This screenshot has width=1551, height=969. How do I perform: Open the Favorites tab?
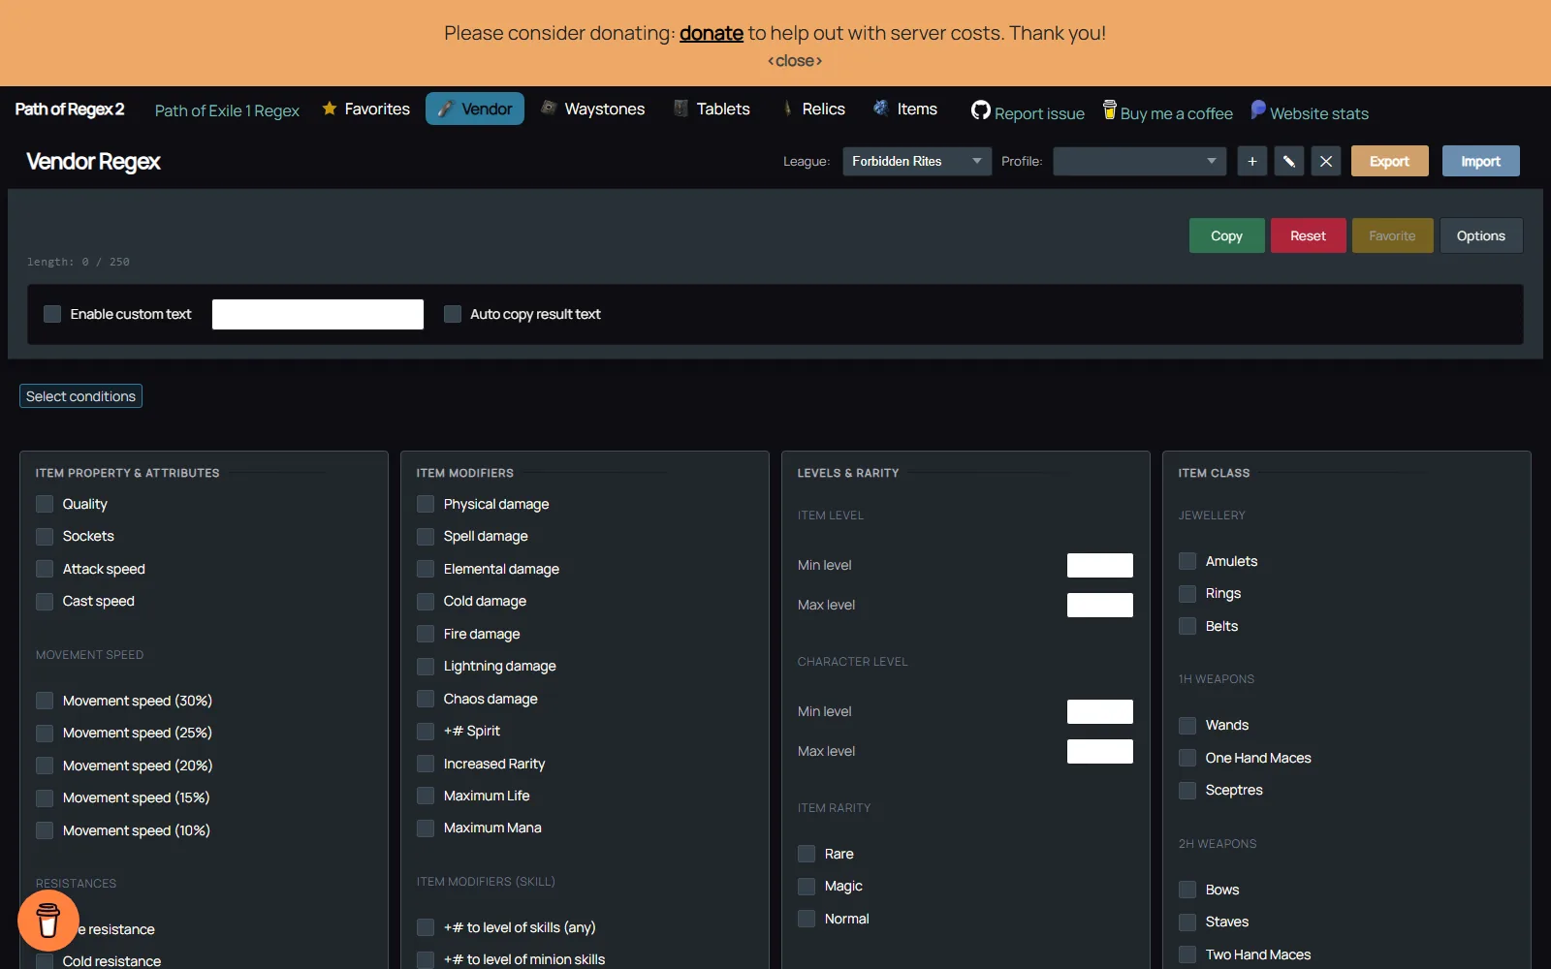click(x=366, y=109)
